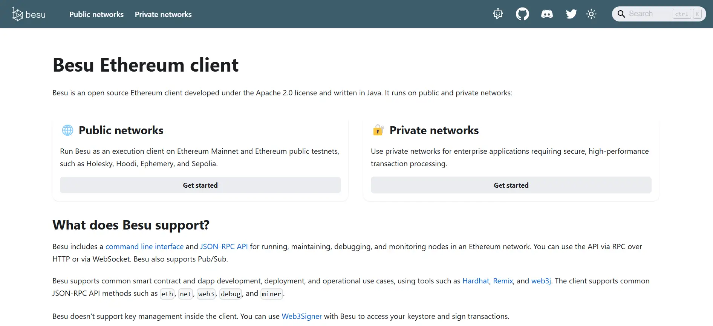Click the Besu logo in the navbar
The width and height of the screenshot is (713, 326).
(29, 14)
